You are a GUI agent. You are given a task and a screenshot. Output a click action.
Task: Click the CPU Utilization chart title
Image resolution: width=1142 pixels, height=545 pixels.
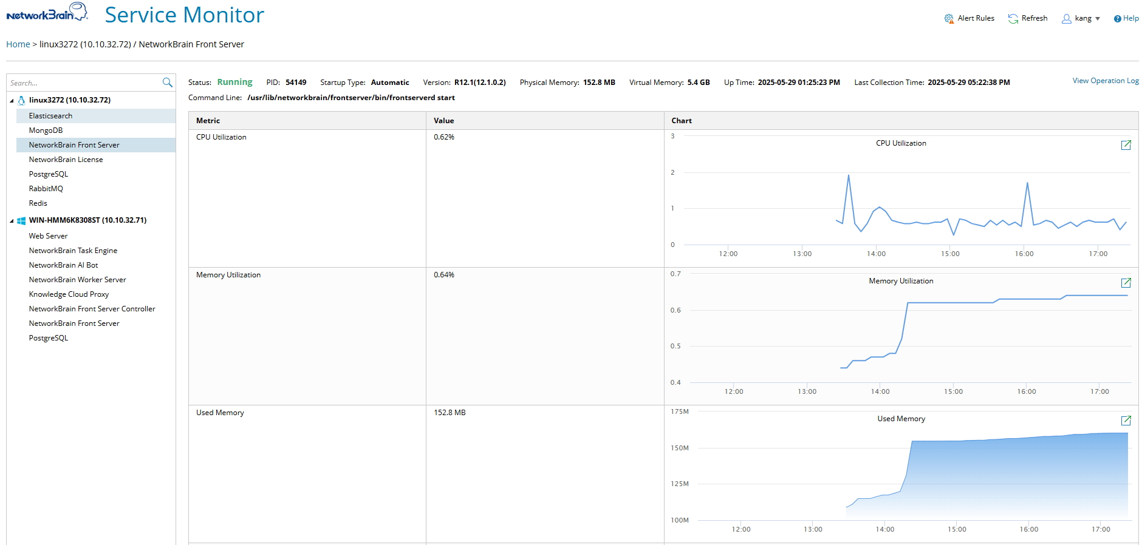[x=901, y=143]
